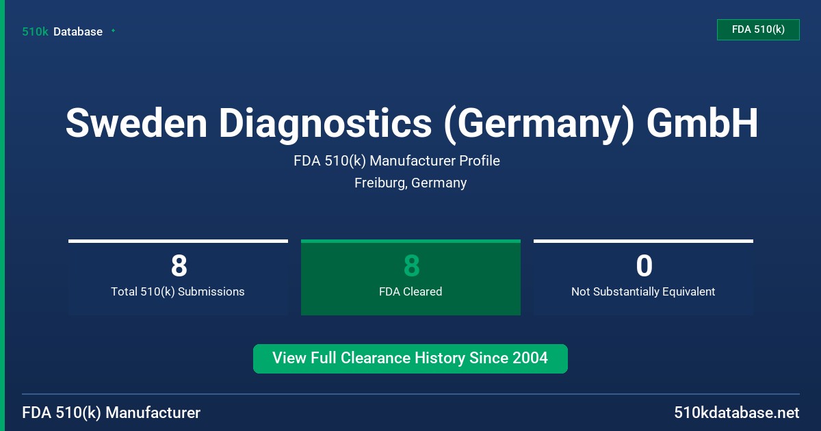The image size is (821, 431).
Task: Select the Not Substantially Equivalent card
Action: 643,277
